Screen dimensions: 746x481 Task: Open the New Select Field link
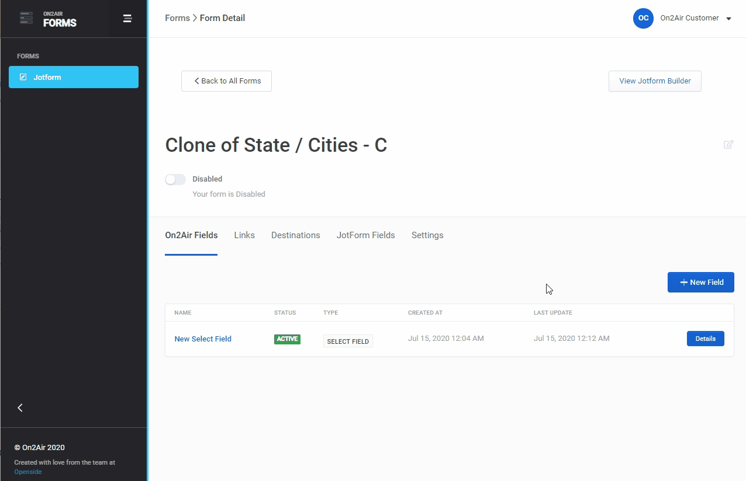coord(203,339)
